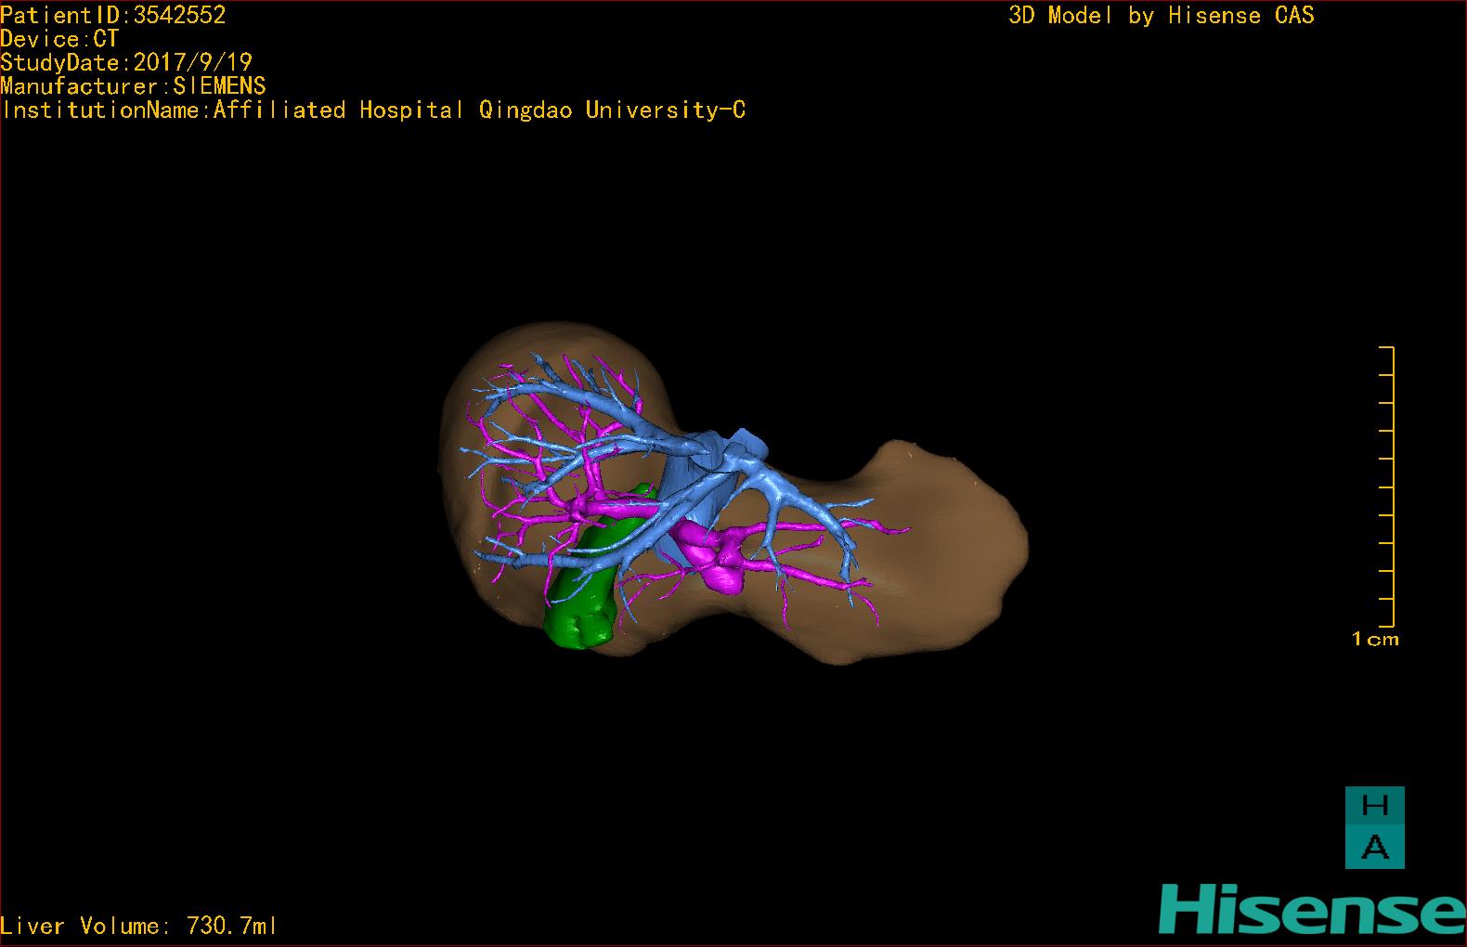Click the yellow scale ruler
The image size is (1467, 947).
pyautogui.click(x=1387, y=486)
